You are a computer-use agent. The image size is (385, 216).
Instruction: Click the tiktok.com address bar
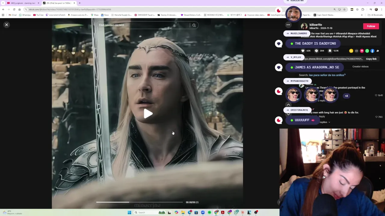coord(177,9)
